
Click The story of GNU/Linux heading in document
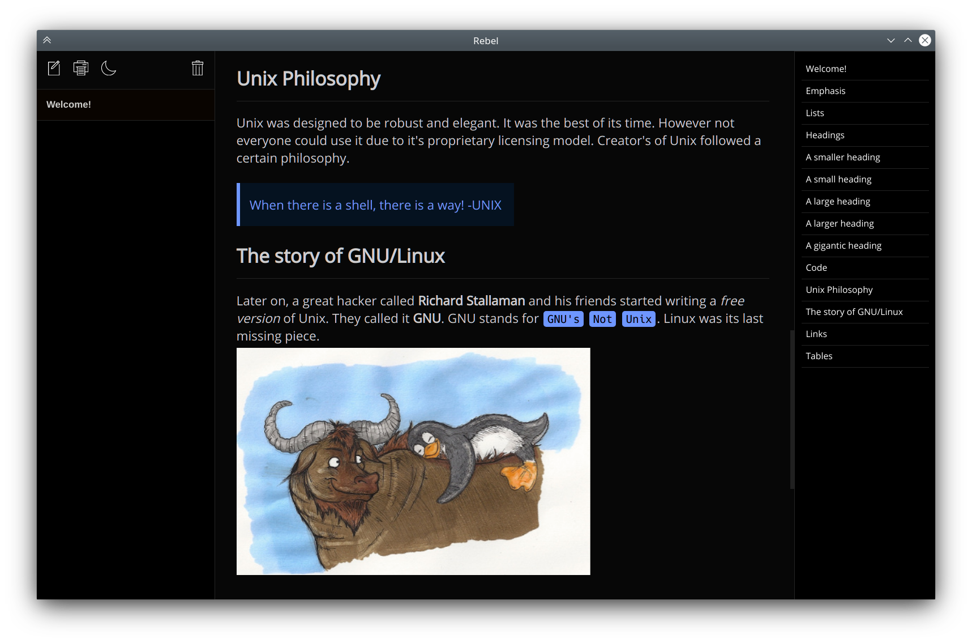tap(341, 256)
